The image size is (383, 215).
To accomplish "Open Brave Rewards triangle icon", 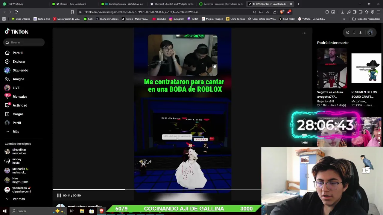I will (x=289, y=12).
